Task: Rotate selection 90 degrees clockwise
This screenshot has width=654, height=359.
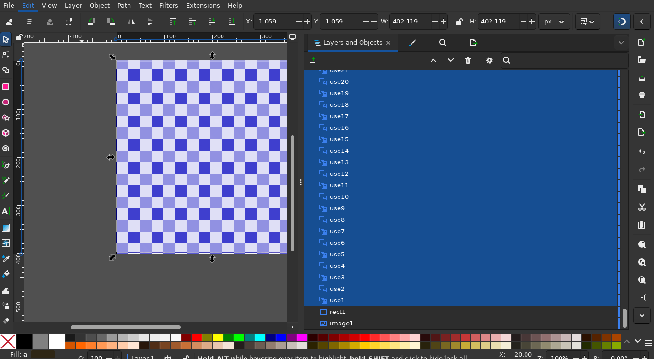Action: tap(111, 22)
